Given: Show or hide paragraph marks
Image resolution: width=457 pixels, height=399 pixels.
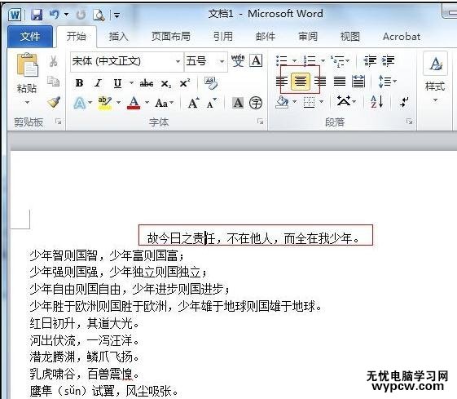Looking at the screenshot, I should point(404,102).
